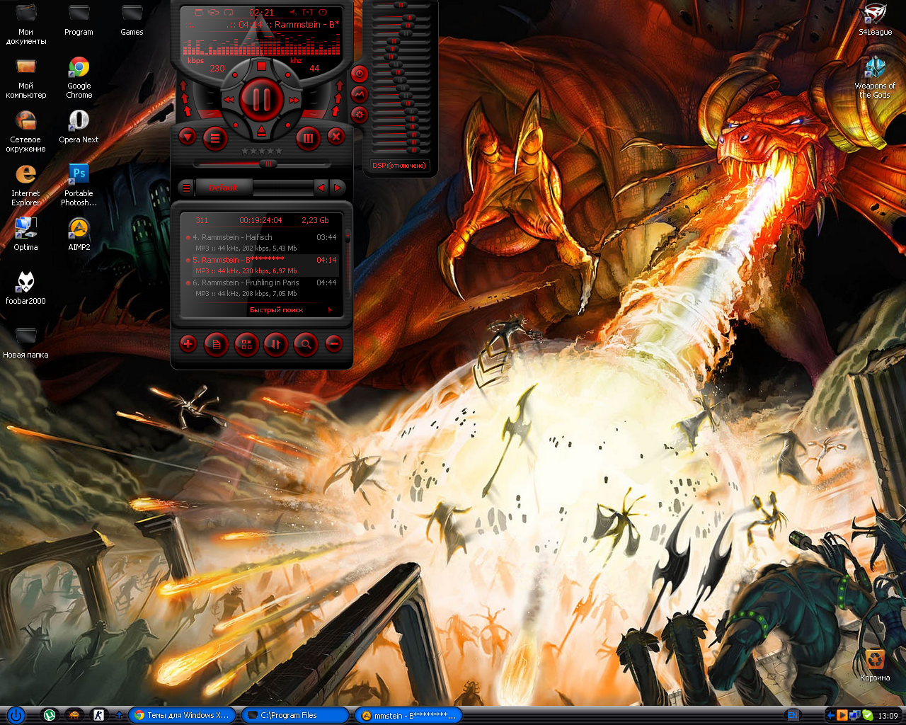Open the Start menu power-style button
906x725 pixels.
pos(16,715)
